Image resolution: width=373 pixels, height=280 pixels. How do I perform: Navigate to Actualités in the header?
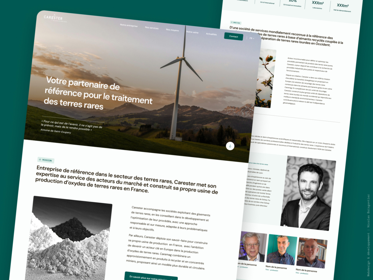pos(211,34)
